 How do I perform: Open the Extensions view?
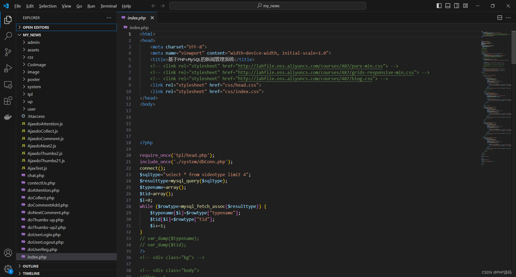pyautogui.click(x=8, y=101)
